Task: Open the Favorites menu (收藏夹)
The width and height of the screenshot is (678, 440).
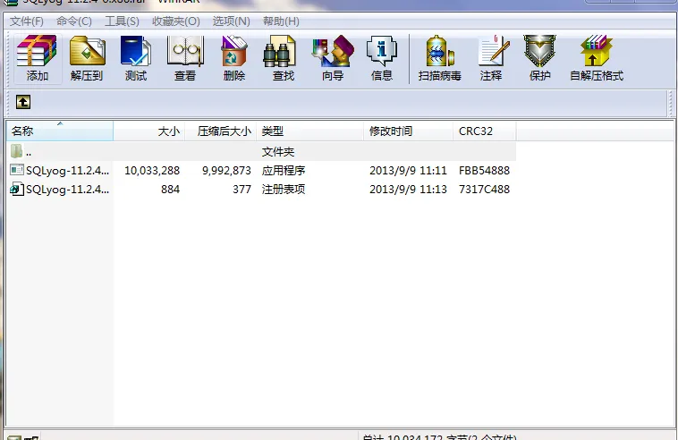Action: point(176,21)
